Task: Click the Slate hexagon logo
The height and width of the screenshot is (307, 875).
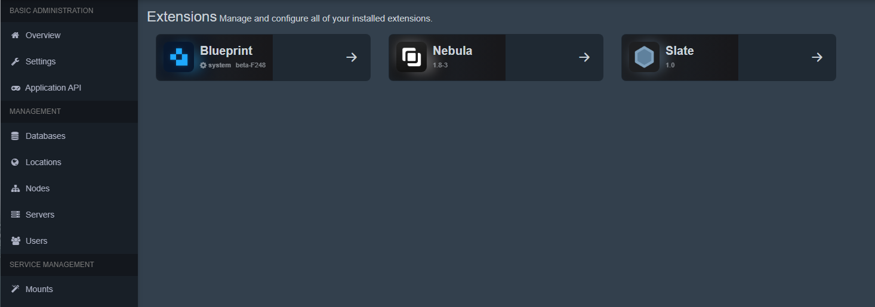Action: 644,57
